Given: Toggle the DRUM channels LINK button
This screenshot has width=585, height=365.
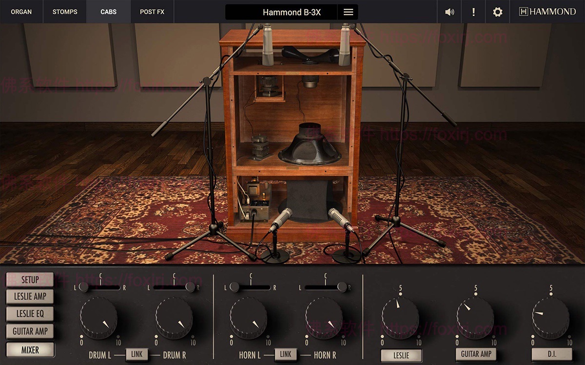Looking at the screenshot, I should click(x=137, y=354).
